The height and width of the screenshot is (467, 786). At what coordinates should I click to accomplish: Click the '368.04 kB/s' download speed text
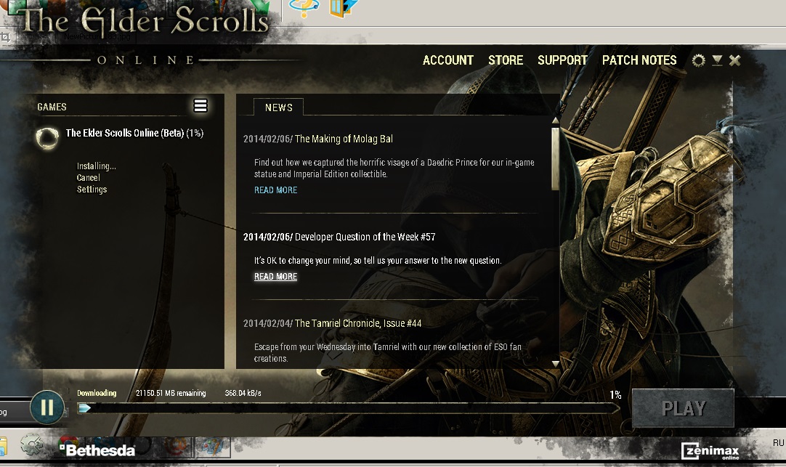243,393
